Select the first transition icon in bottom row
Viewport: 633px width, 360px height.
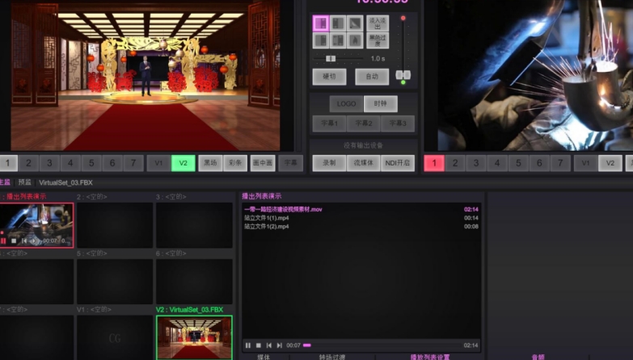click(x=320, y=40)
